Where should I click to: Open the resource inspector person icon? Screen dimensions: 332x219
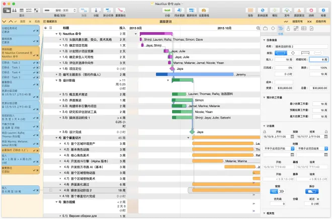pos(288,28)
